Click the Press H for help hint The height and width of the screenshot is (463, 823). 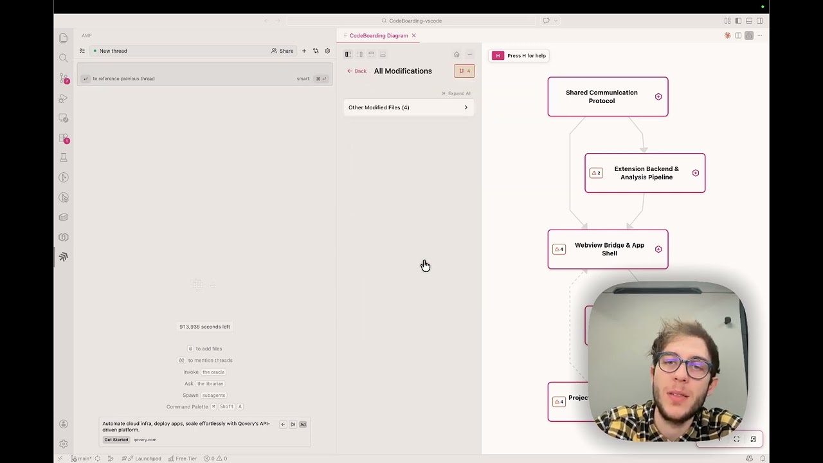tap(520, 56)
